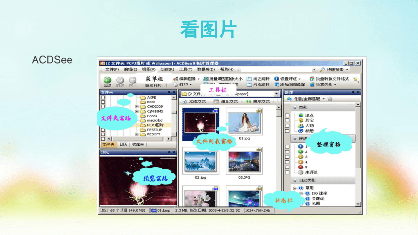This screenshot has width=418, height=235.
Task: Click the Up (向上) arrow icon
Action: coord(133,80)
